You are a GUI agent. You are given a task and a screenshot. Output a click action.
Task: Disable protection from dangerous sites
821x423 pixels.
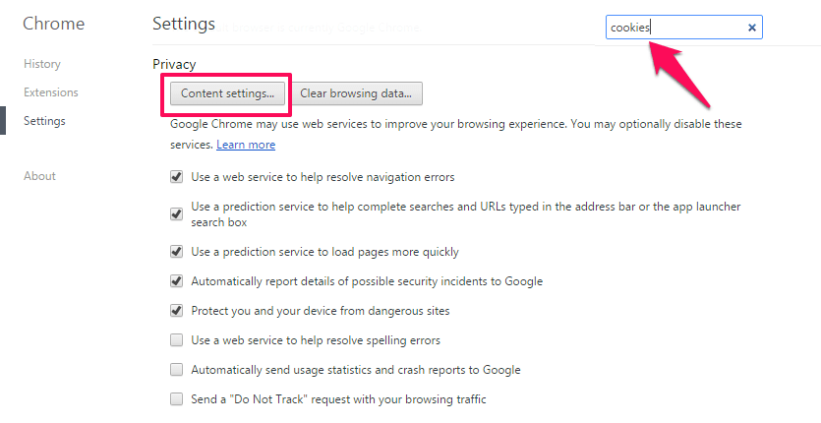tap(176, 310)
